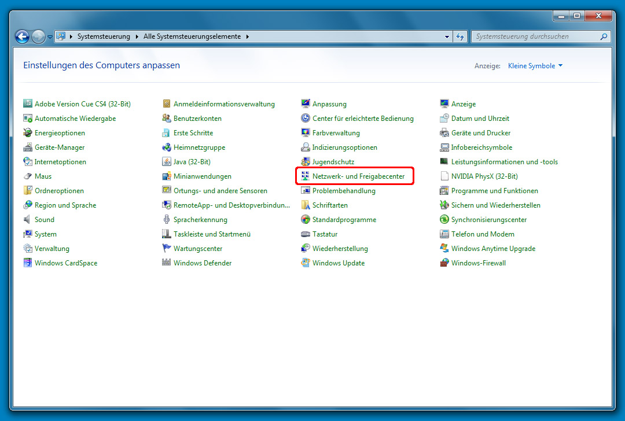
Task: Click the Standardprogramme icon
Action: coord(306,219)
